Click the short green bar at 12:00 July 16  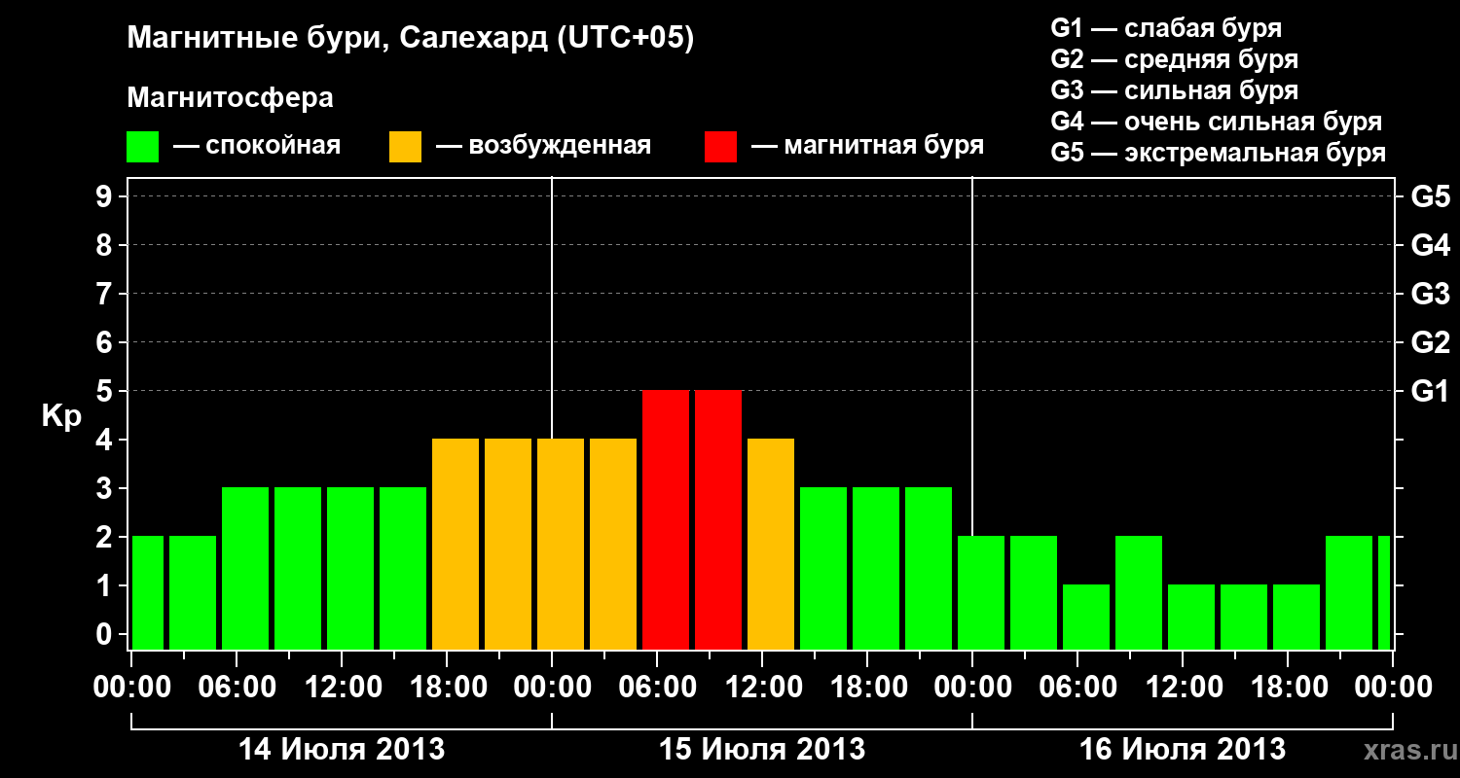1191,617
